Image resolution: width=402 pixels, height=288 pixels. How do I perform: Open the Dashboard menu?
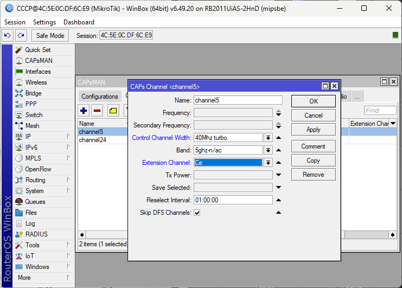click(x=79, y=22)
